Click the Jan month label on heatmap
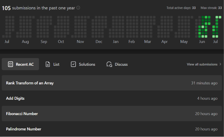This screenshot has height=137, width=224. click(116, 42)
